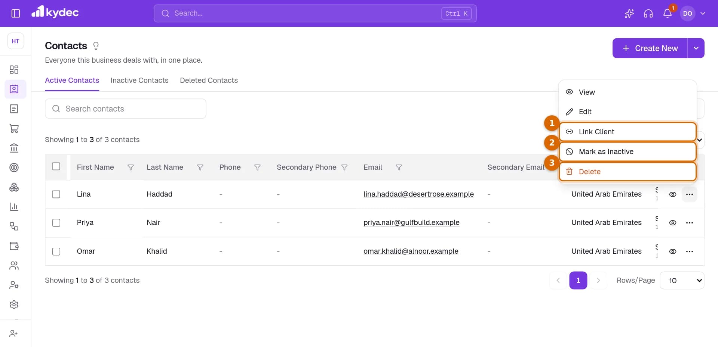Expand the Create New dropdown arrow
Viewport: 718px width, 347px height.
click(696, 48)
